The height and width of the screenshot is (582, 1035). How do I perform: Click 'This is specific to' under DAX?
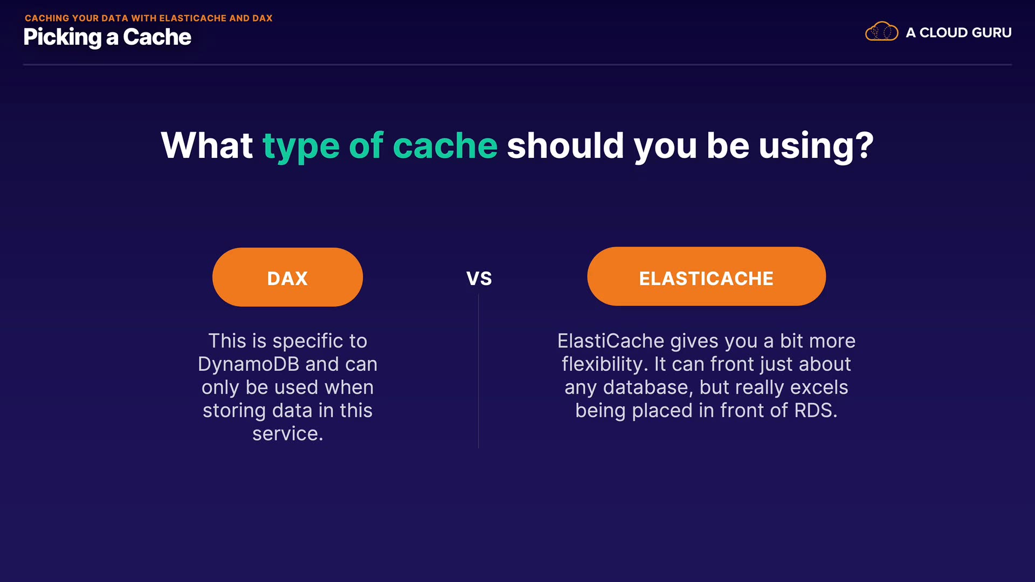287,341
